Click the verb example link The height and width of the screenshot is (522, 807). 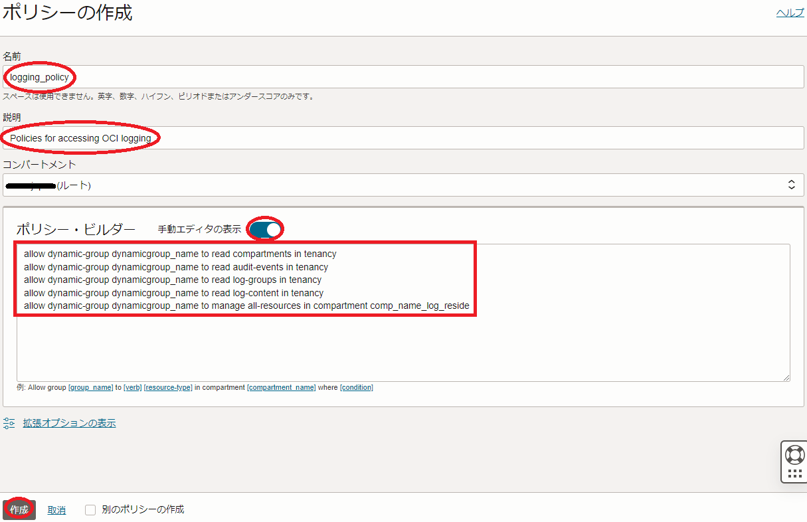(133, 388)
